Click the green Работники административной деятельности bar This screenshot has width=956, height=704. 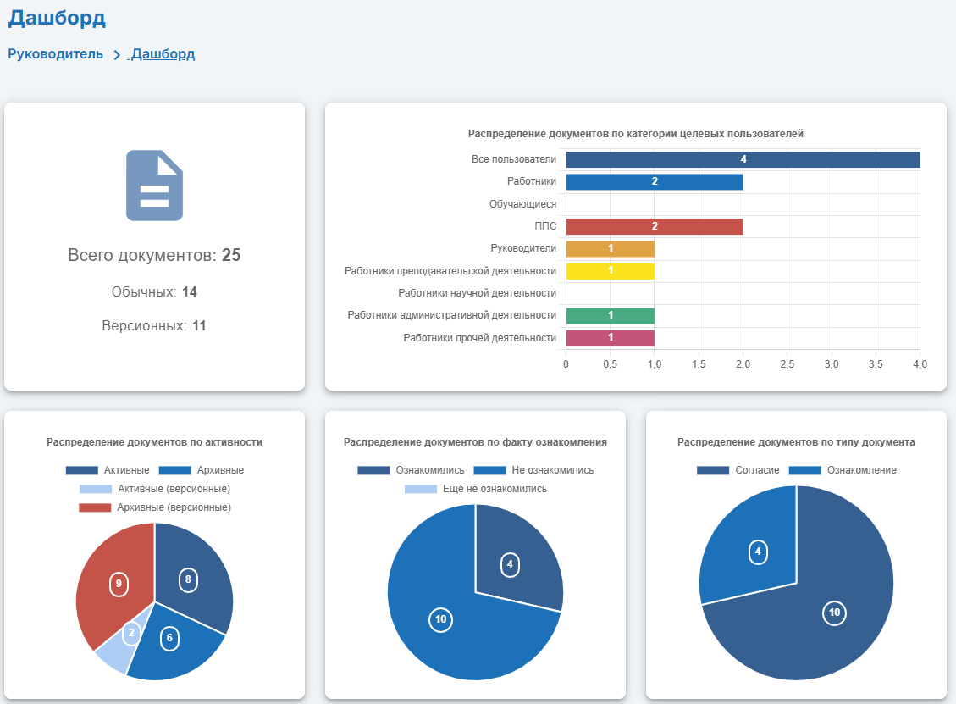610,315
